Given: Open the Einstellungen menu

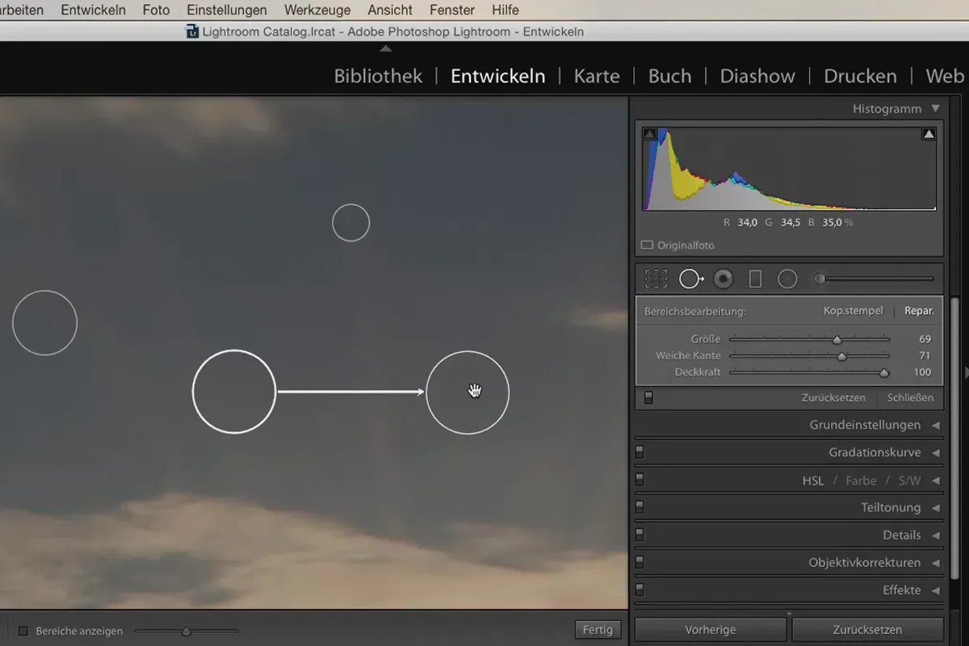Looking at the screenshot, I should (x=227, y=10).
